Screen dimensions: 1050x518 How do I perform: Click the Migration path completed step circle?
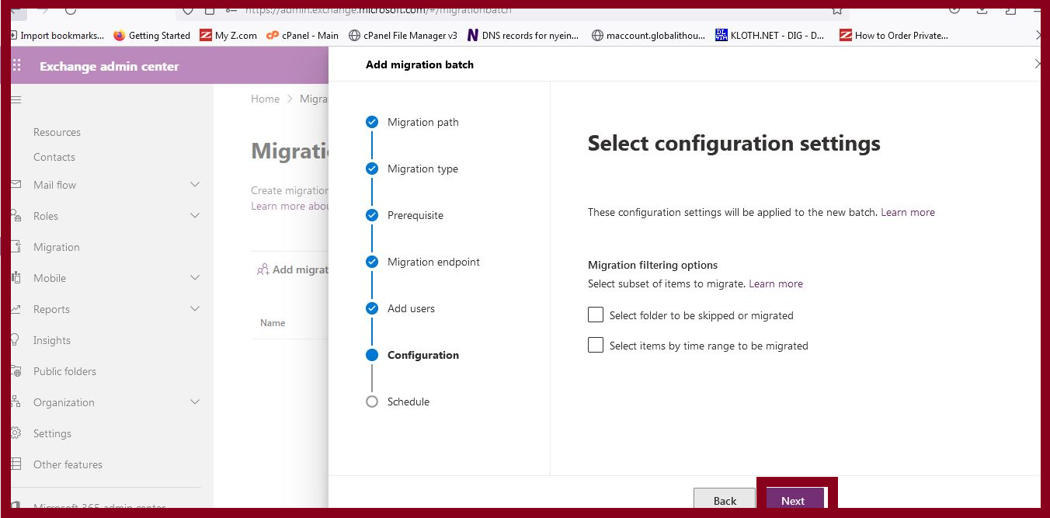pos(372,122)
